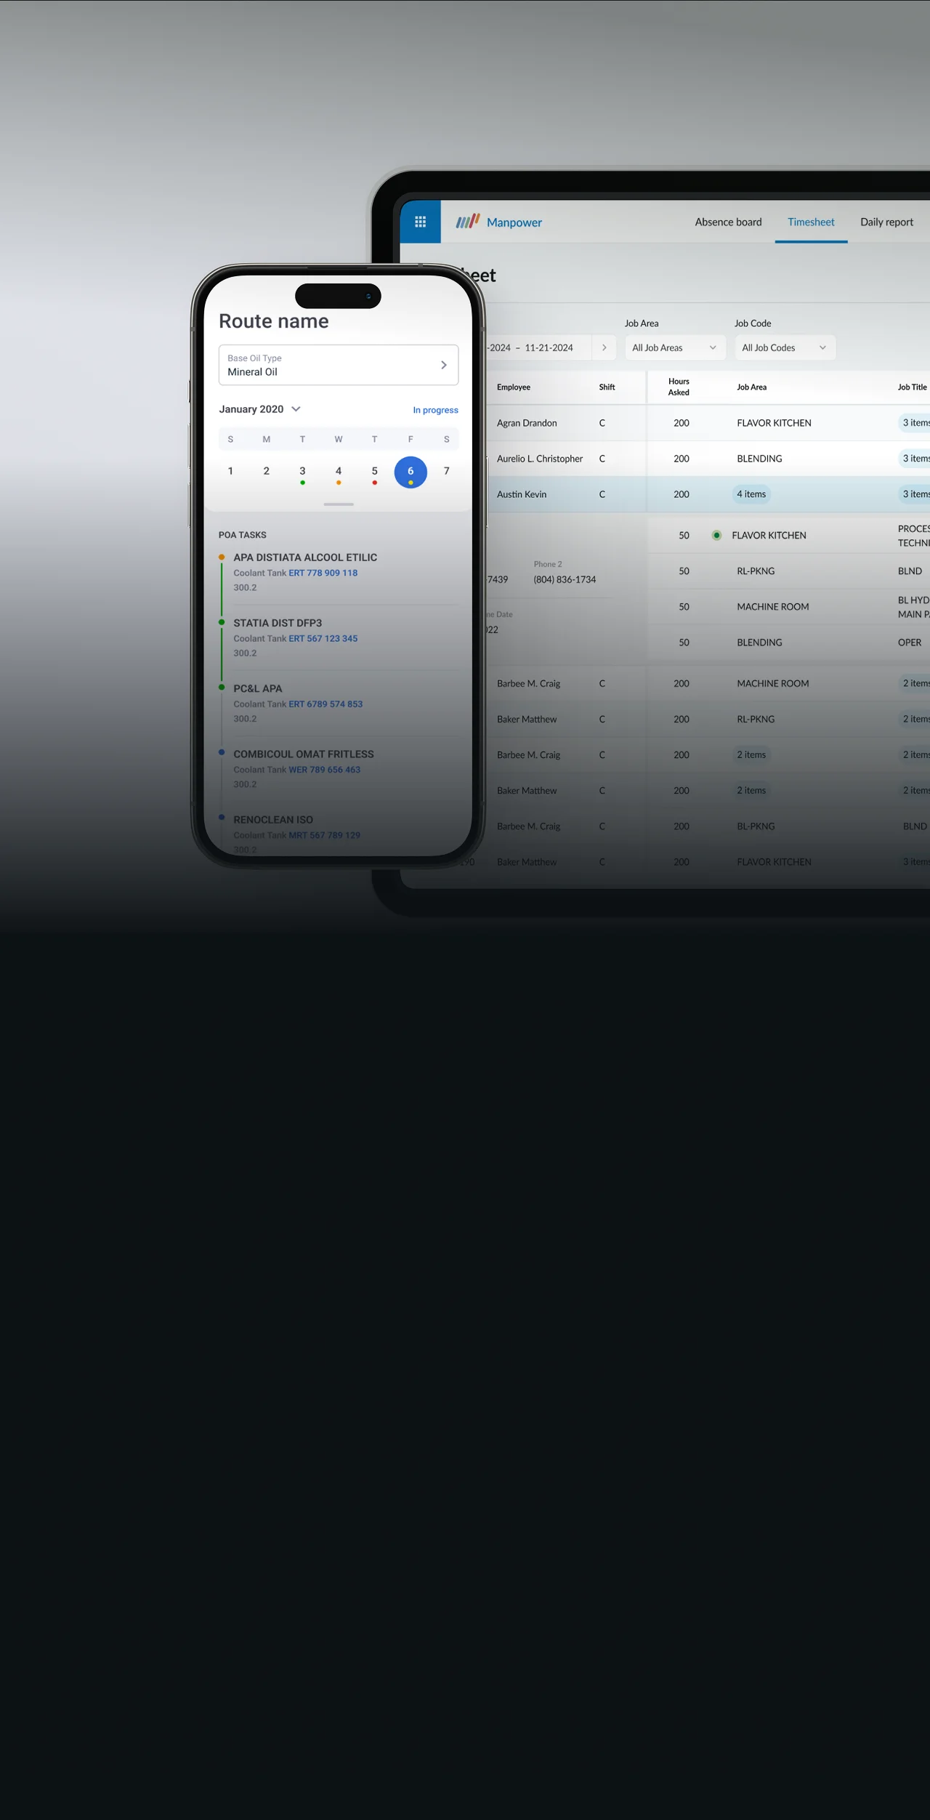Switch to the Absence board tab
Image resolution: width=930 pixels, height=1820 pixels.
728,222
